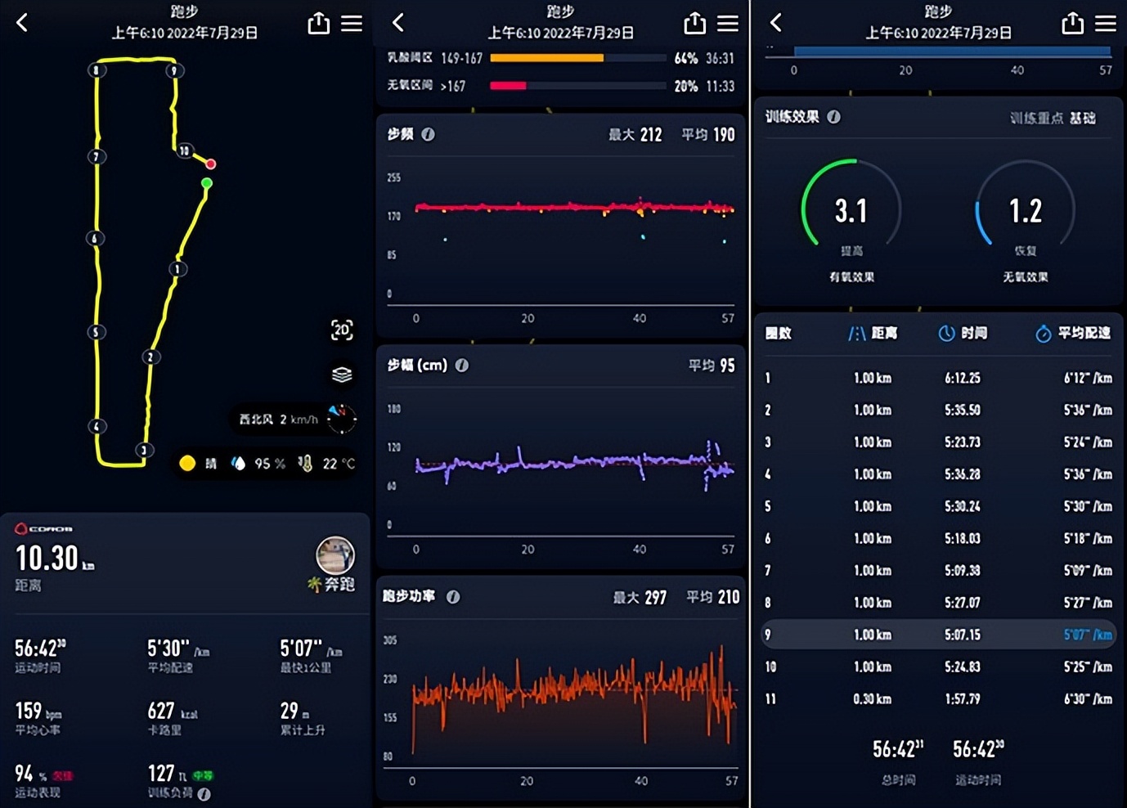This screenshot has width=1127, height=808.
Task: Tap back arrow on the route map screen
Action: (x=22, y=23)
